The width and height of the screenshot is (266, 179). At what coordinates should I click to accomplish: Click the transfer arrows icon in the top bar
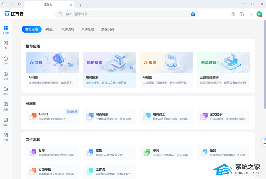point(250,14)
